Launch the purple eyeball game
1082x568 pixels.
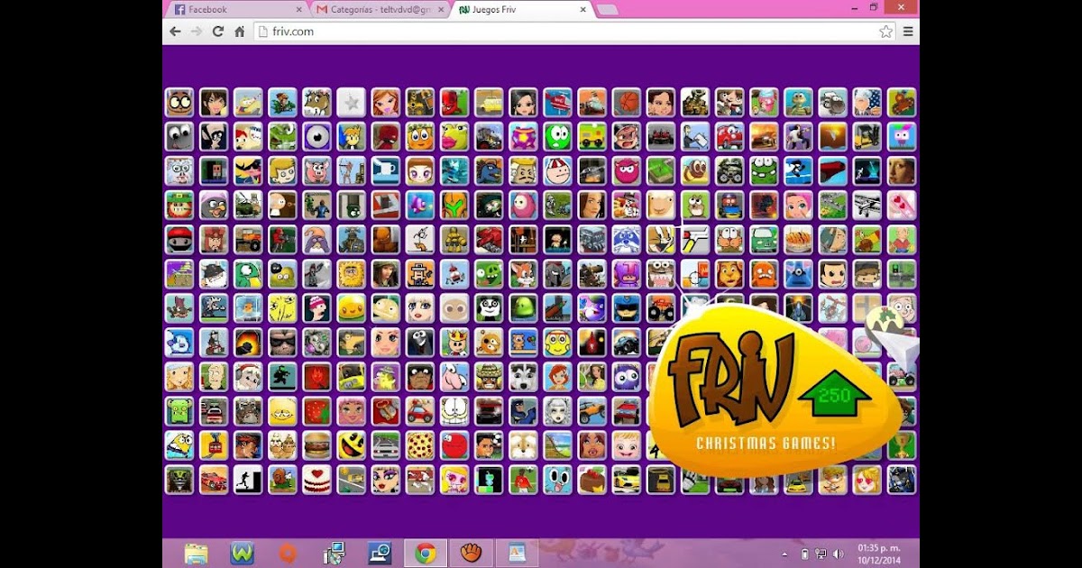pyautogui.click(x=317, y=136)
